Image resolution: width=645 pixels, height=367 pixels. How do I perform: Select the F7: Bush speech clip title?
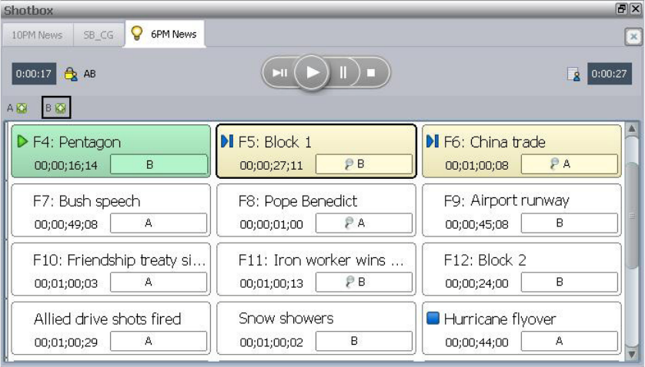pyautogui.click(x=86, y=201)
